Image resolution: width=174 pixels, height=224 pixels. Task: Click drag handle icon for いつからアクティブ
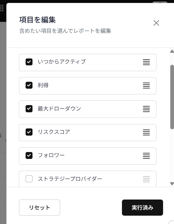tap(146, 62)
